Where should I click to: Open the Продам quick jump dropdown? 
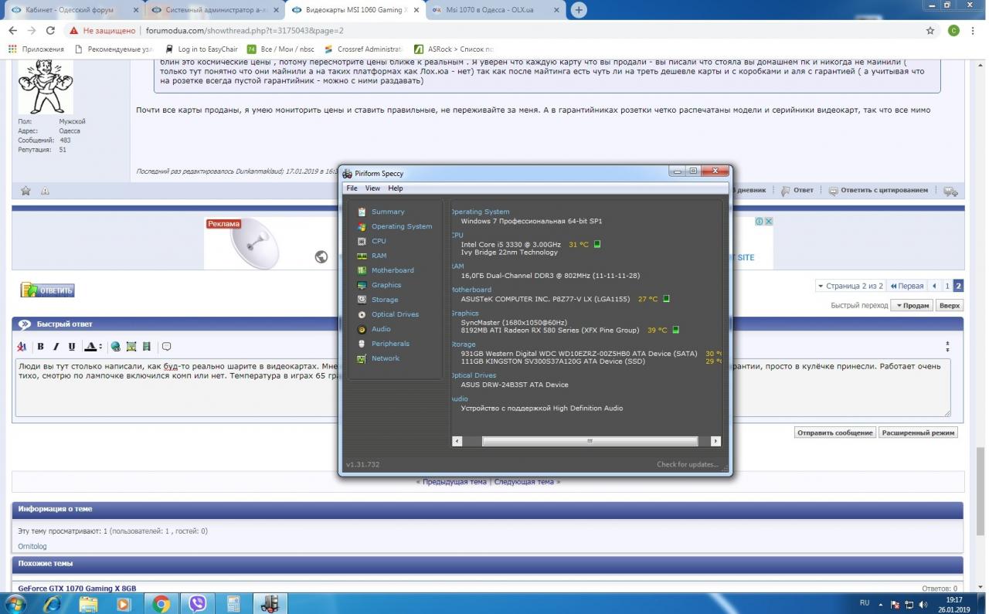pyautogui.click(x=912, y=305)
